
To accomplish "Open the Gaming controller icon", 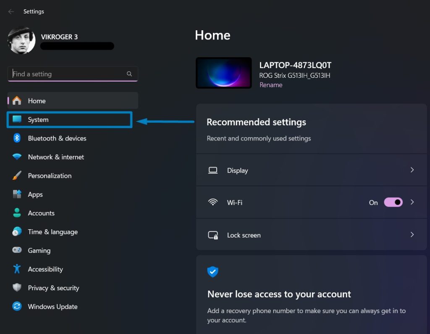I will pyautogui.click(x=17, y=250).
